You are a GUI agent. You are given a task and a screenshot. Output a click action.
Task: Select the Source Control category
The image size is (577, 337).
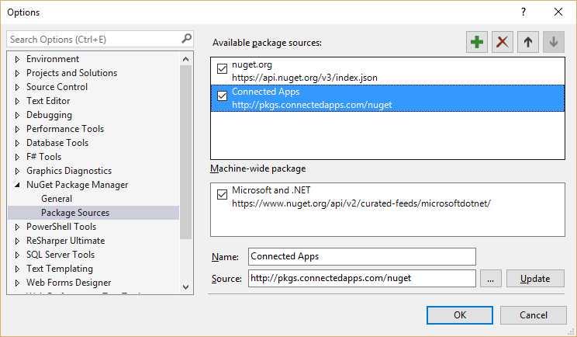57,87
